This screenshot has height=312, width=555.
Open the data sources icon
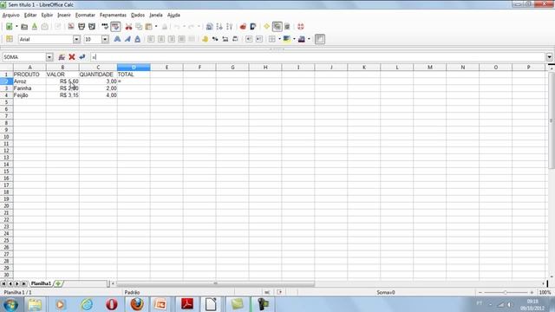287,27
